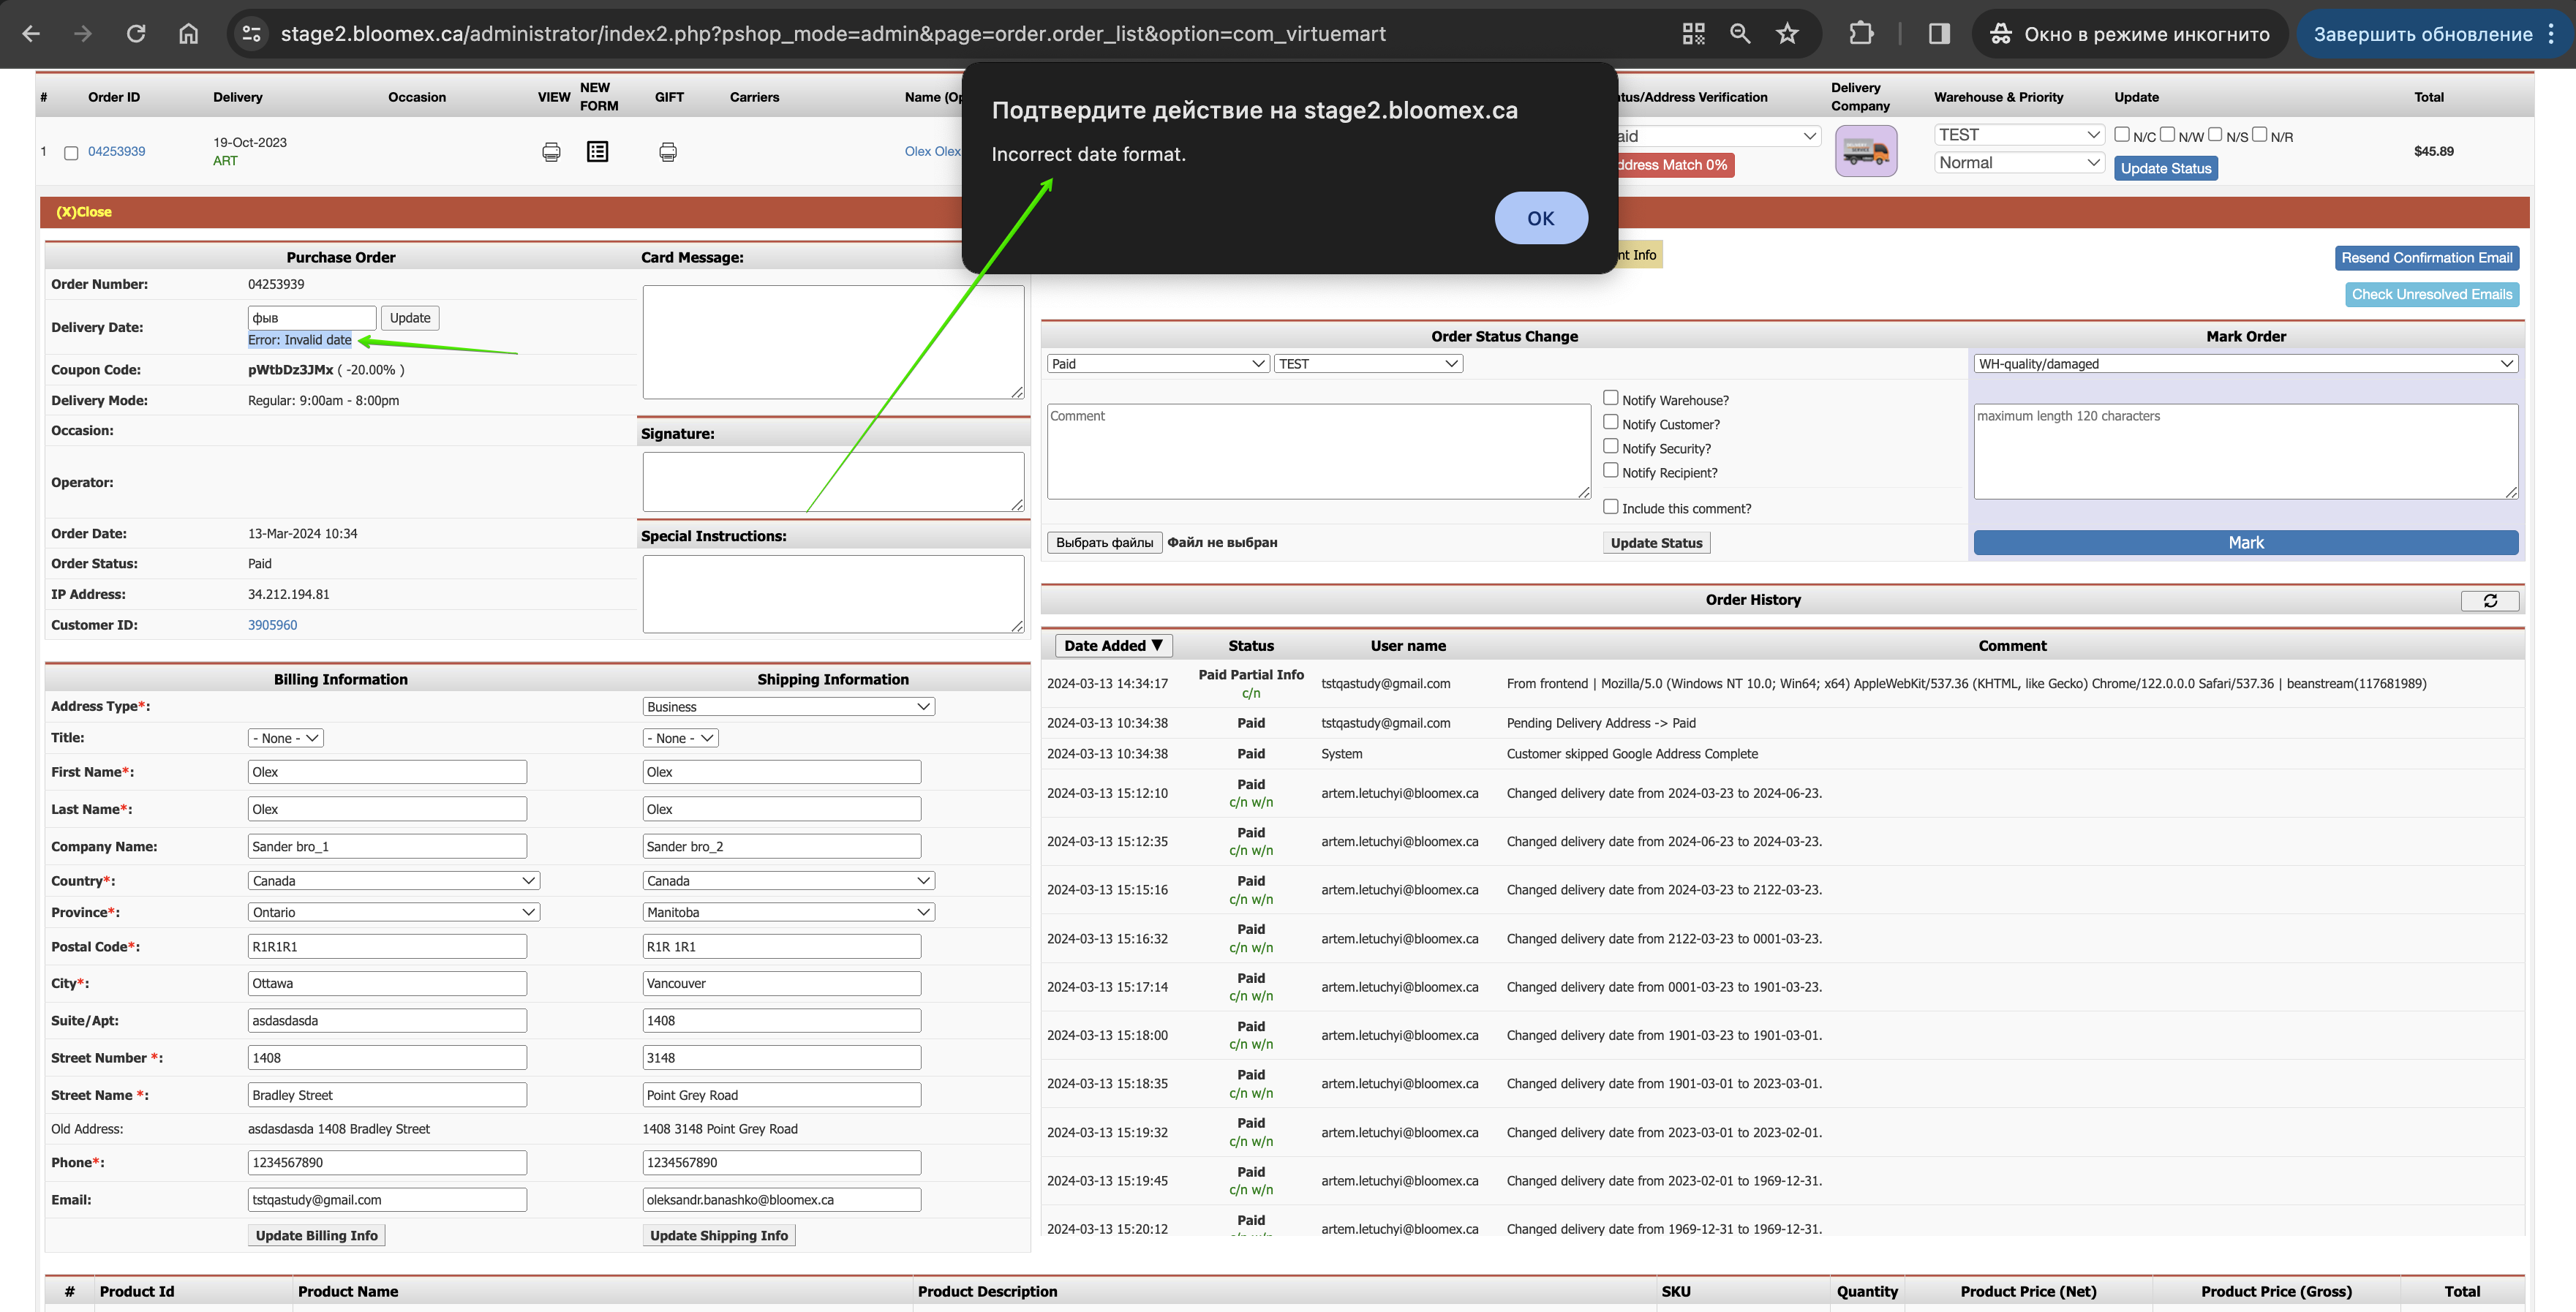Reload the page using the browser refresh icon
The image size is (2576, 1312).
pyautogui.click(x=136, y=33)
